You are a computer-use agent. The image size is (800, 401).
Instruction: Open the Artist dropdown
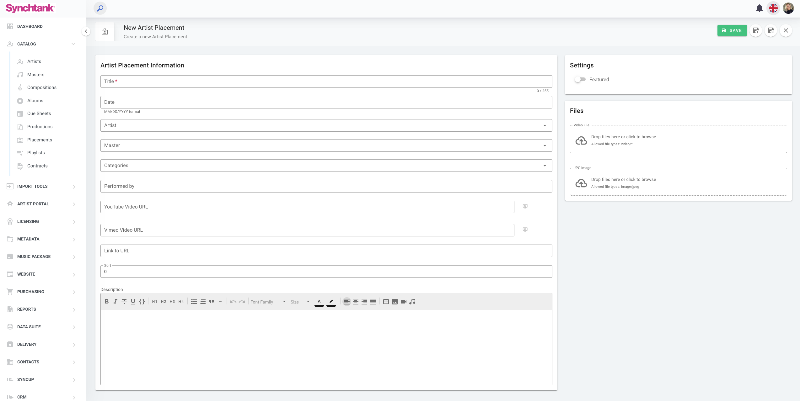tap(326, 125)
